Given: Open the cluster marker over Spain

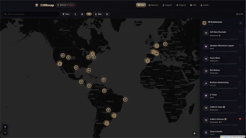Looking at the screenshot, I should click(147, 60).
